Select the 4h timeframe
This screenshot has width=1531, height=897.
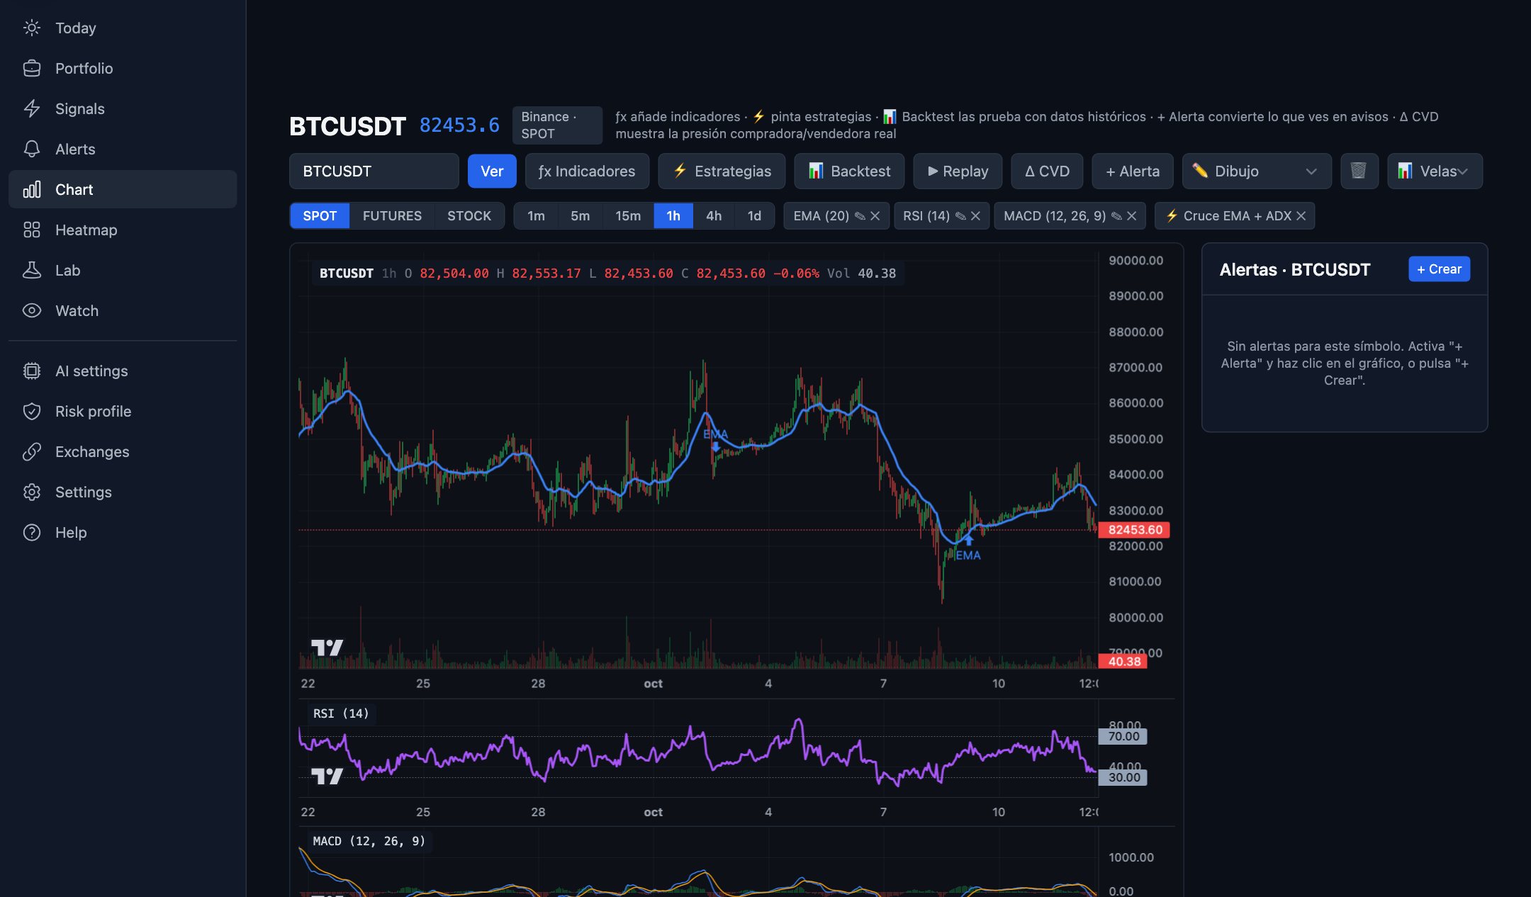coord(714,216)
